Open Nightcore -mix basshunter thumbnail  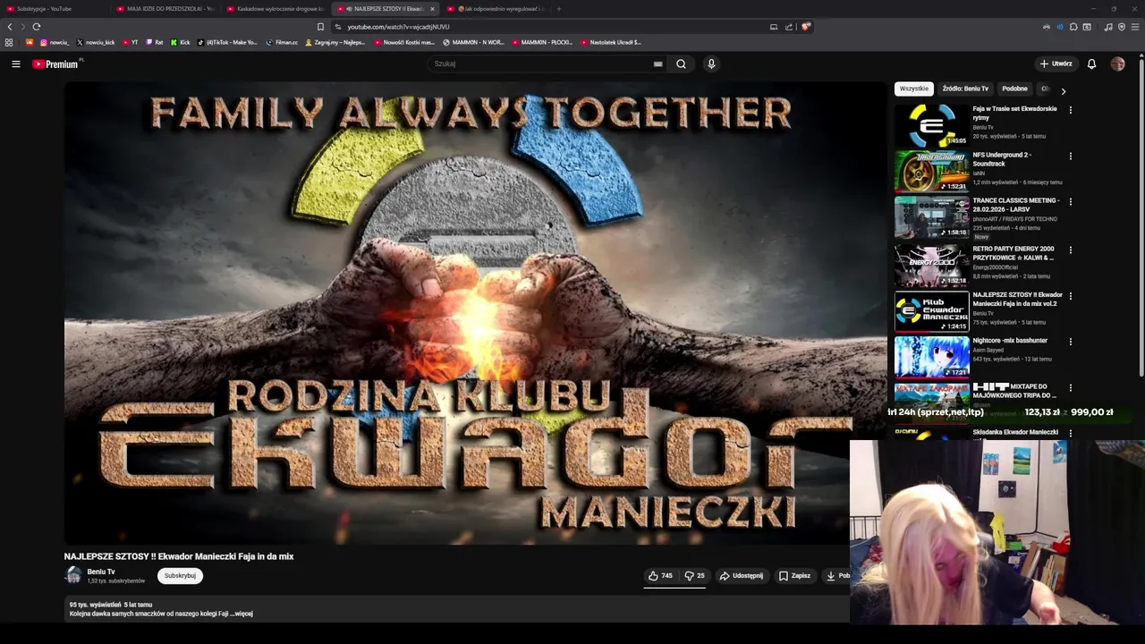tap(931, 357)
